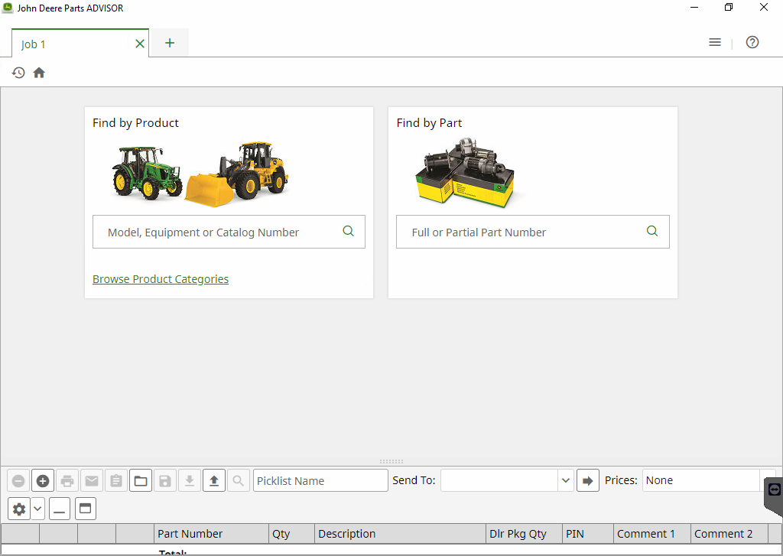The width and height of the screenshot is (783, 556).
Task: Maximize the picklist panel
Action: pyautogui.click(x=85, y=509)
